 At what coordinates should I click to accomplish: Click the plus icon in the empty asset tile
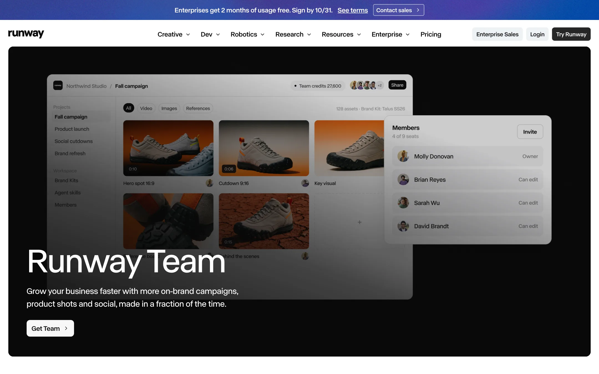tap(359, 222)
